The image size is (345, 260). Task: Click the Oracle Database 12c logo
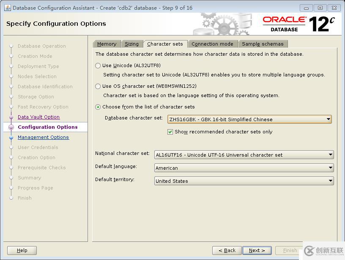tap(299, 24)
